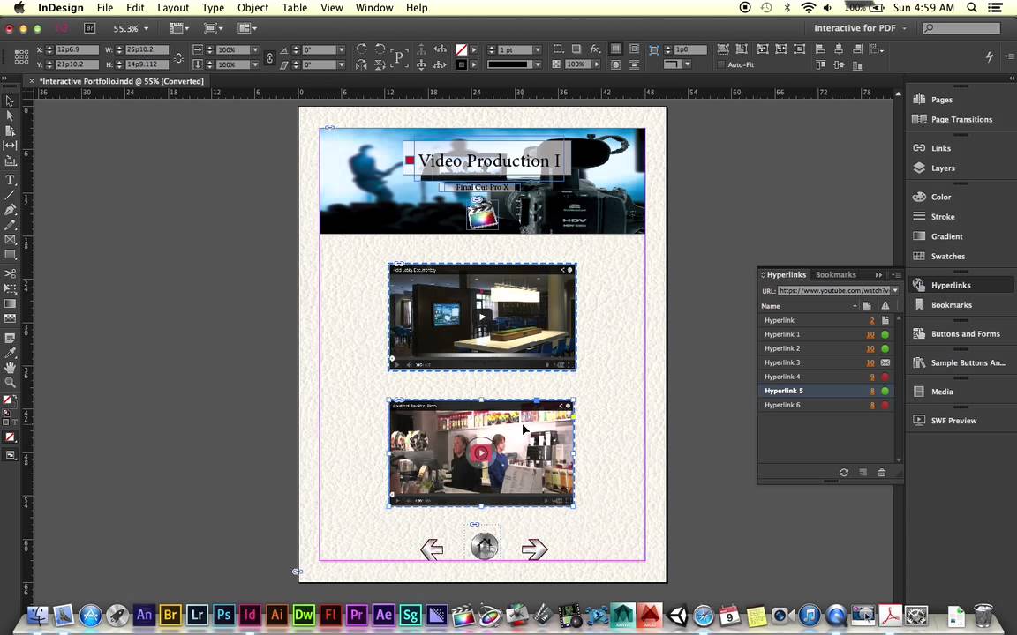
Task: Click the reference point locator grid
Action: [21, 56]
